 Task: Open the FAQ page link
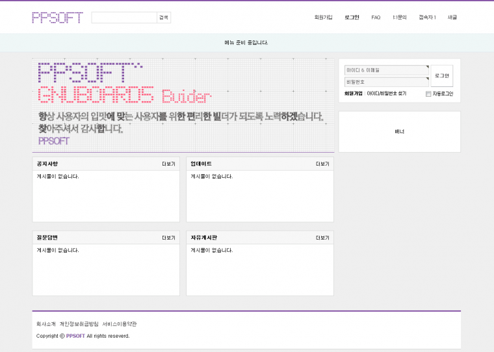point(376,18)
